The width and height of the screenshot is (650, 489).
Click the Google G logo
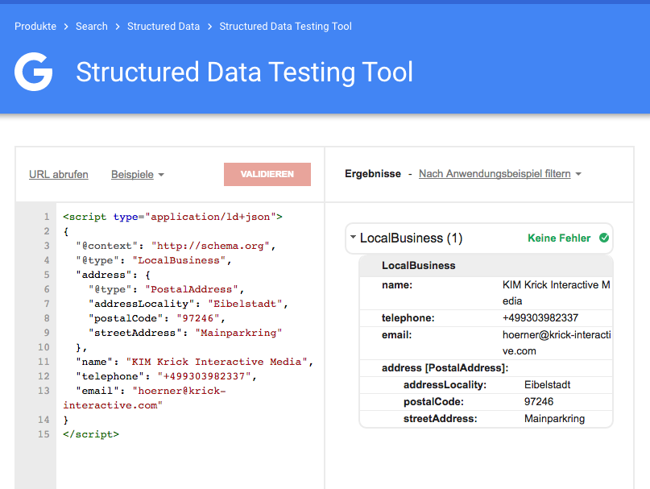34,72
